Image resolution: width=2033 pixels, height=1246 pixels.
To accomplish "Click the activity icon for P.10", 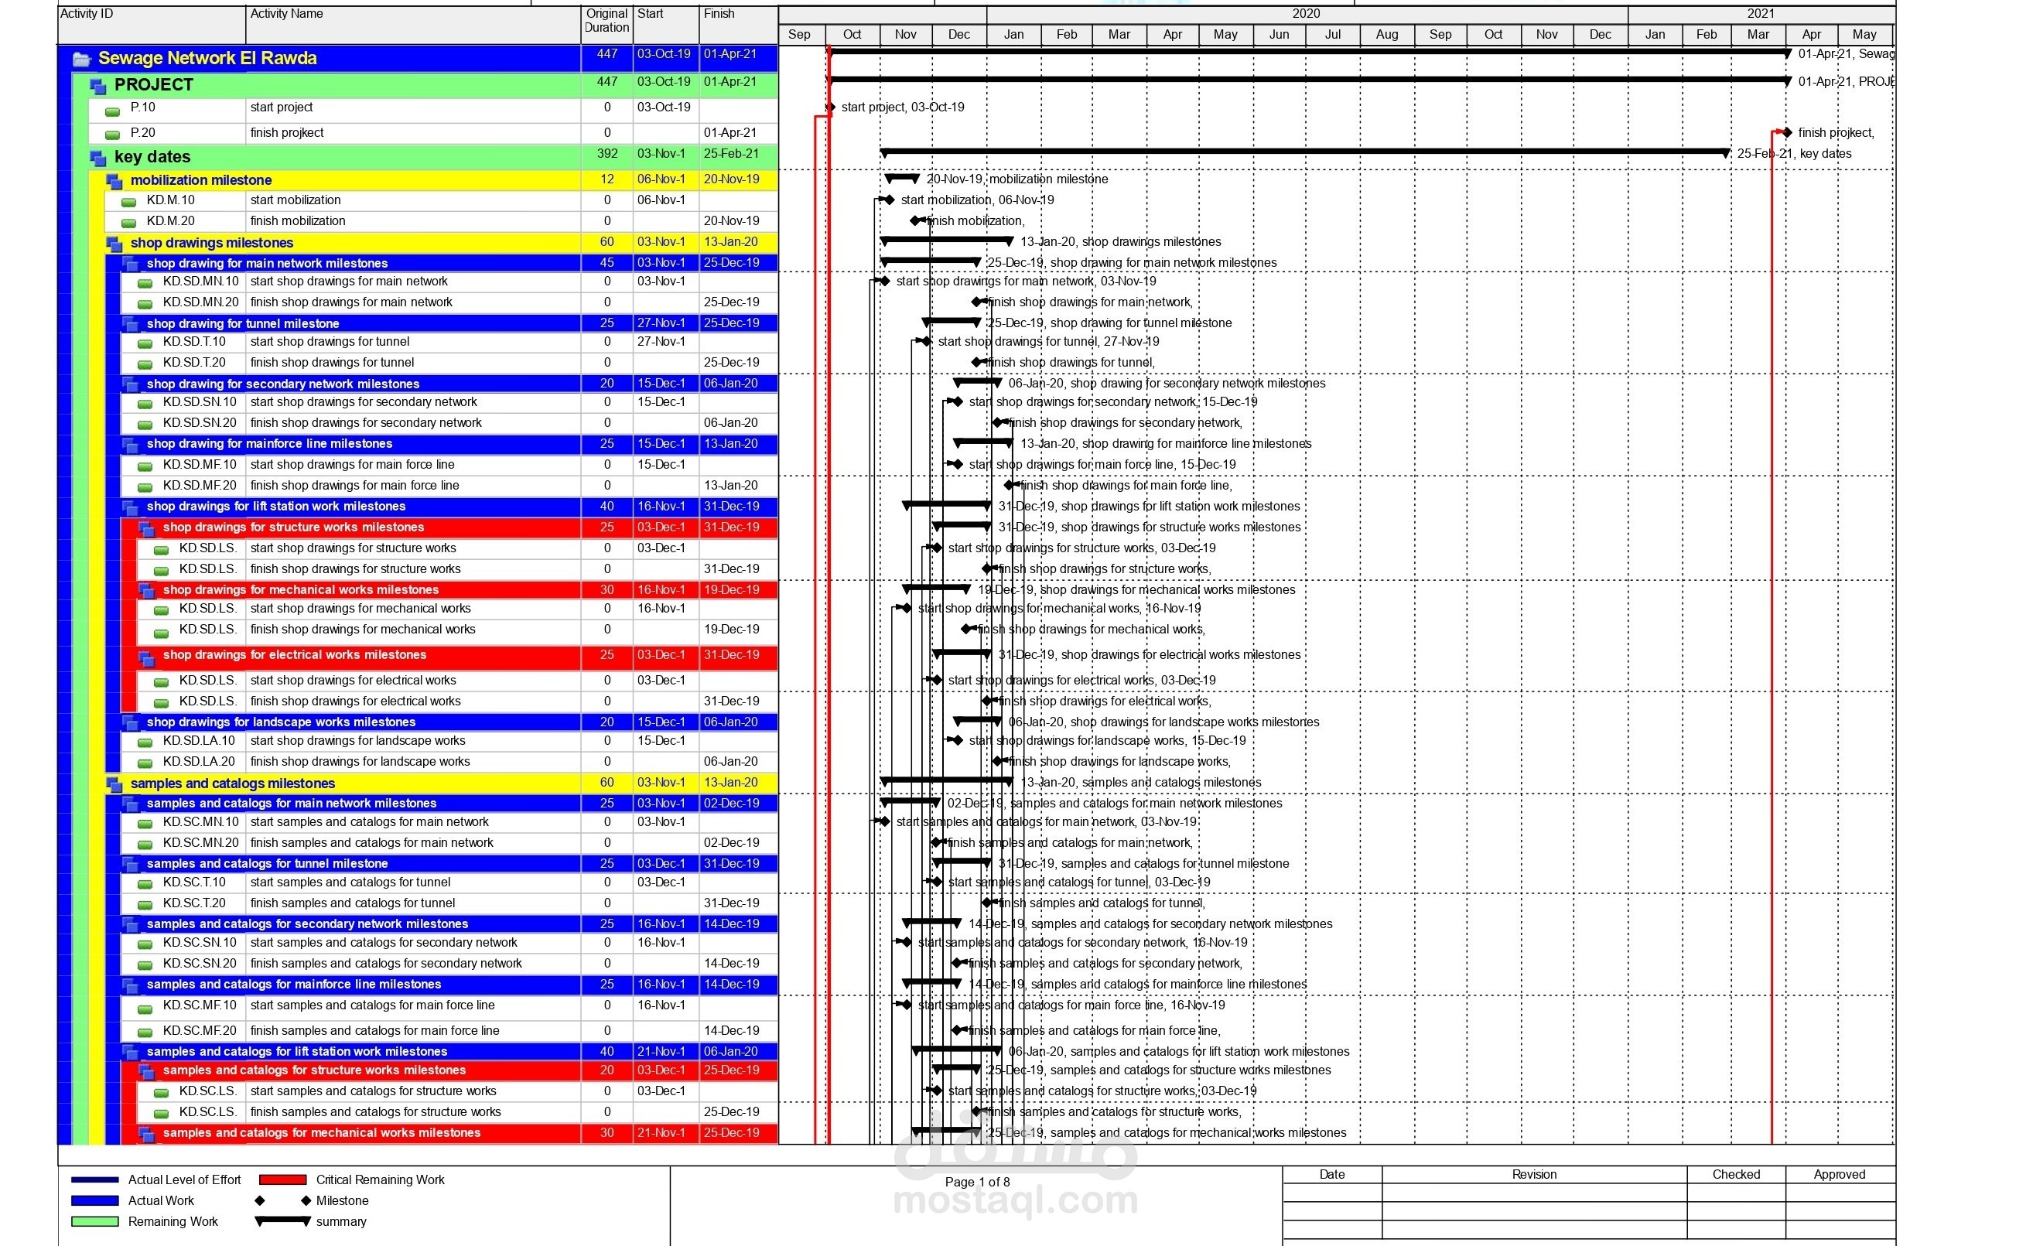I will point(112,111).
